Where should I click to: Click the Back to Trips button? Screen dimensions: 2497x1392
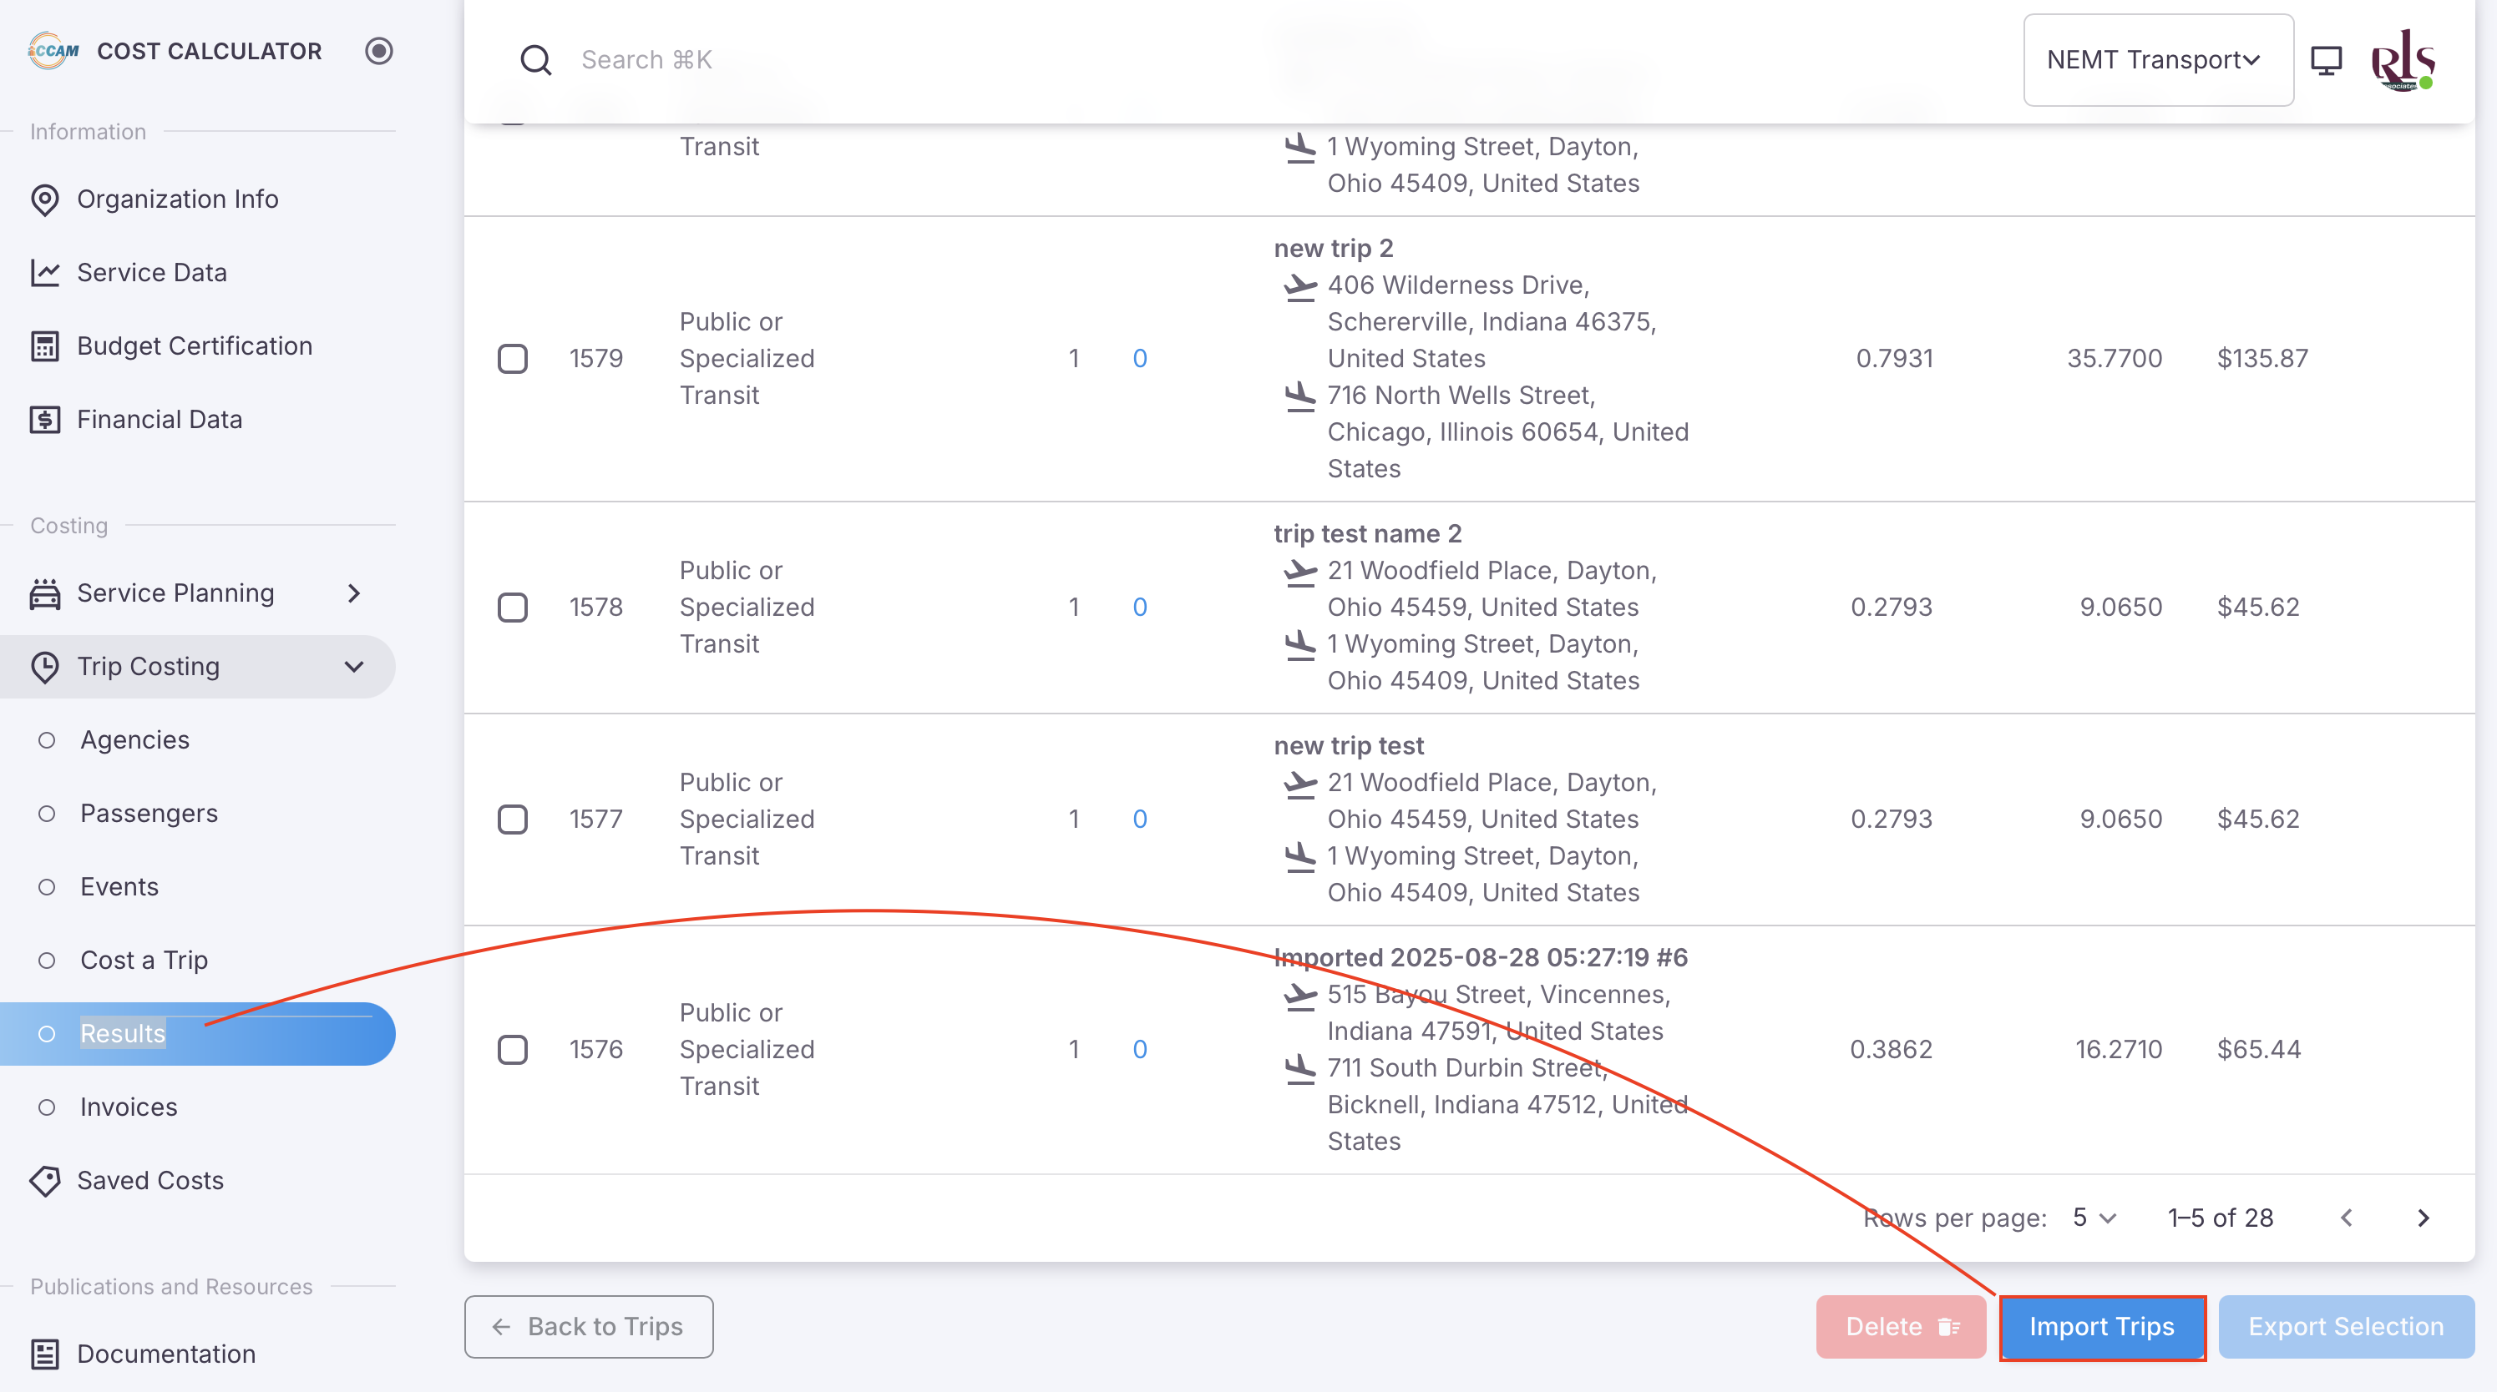tap(589, 1327)
